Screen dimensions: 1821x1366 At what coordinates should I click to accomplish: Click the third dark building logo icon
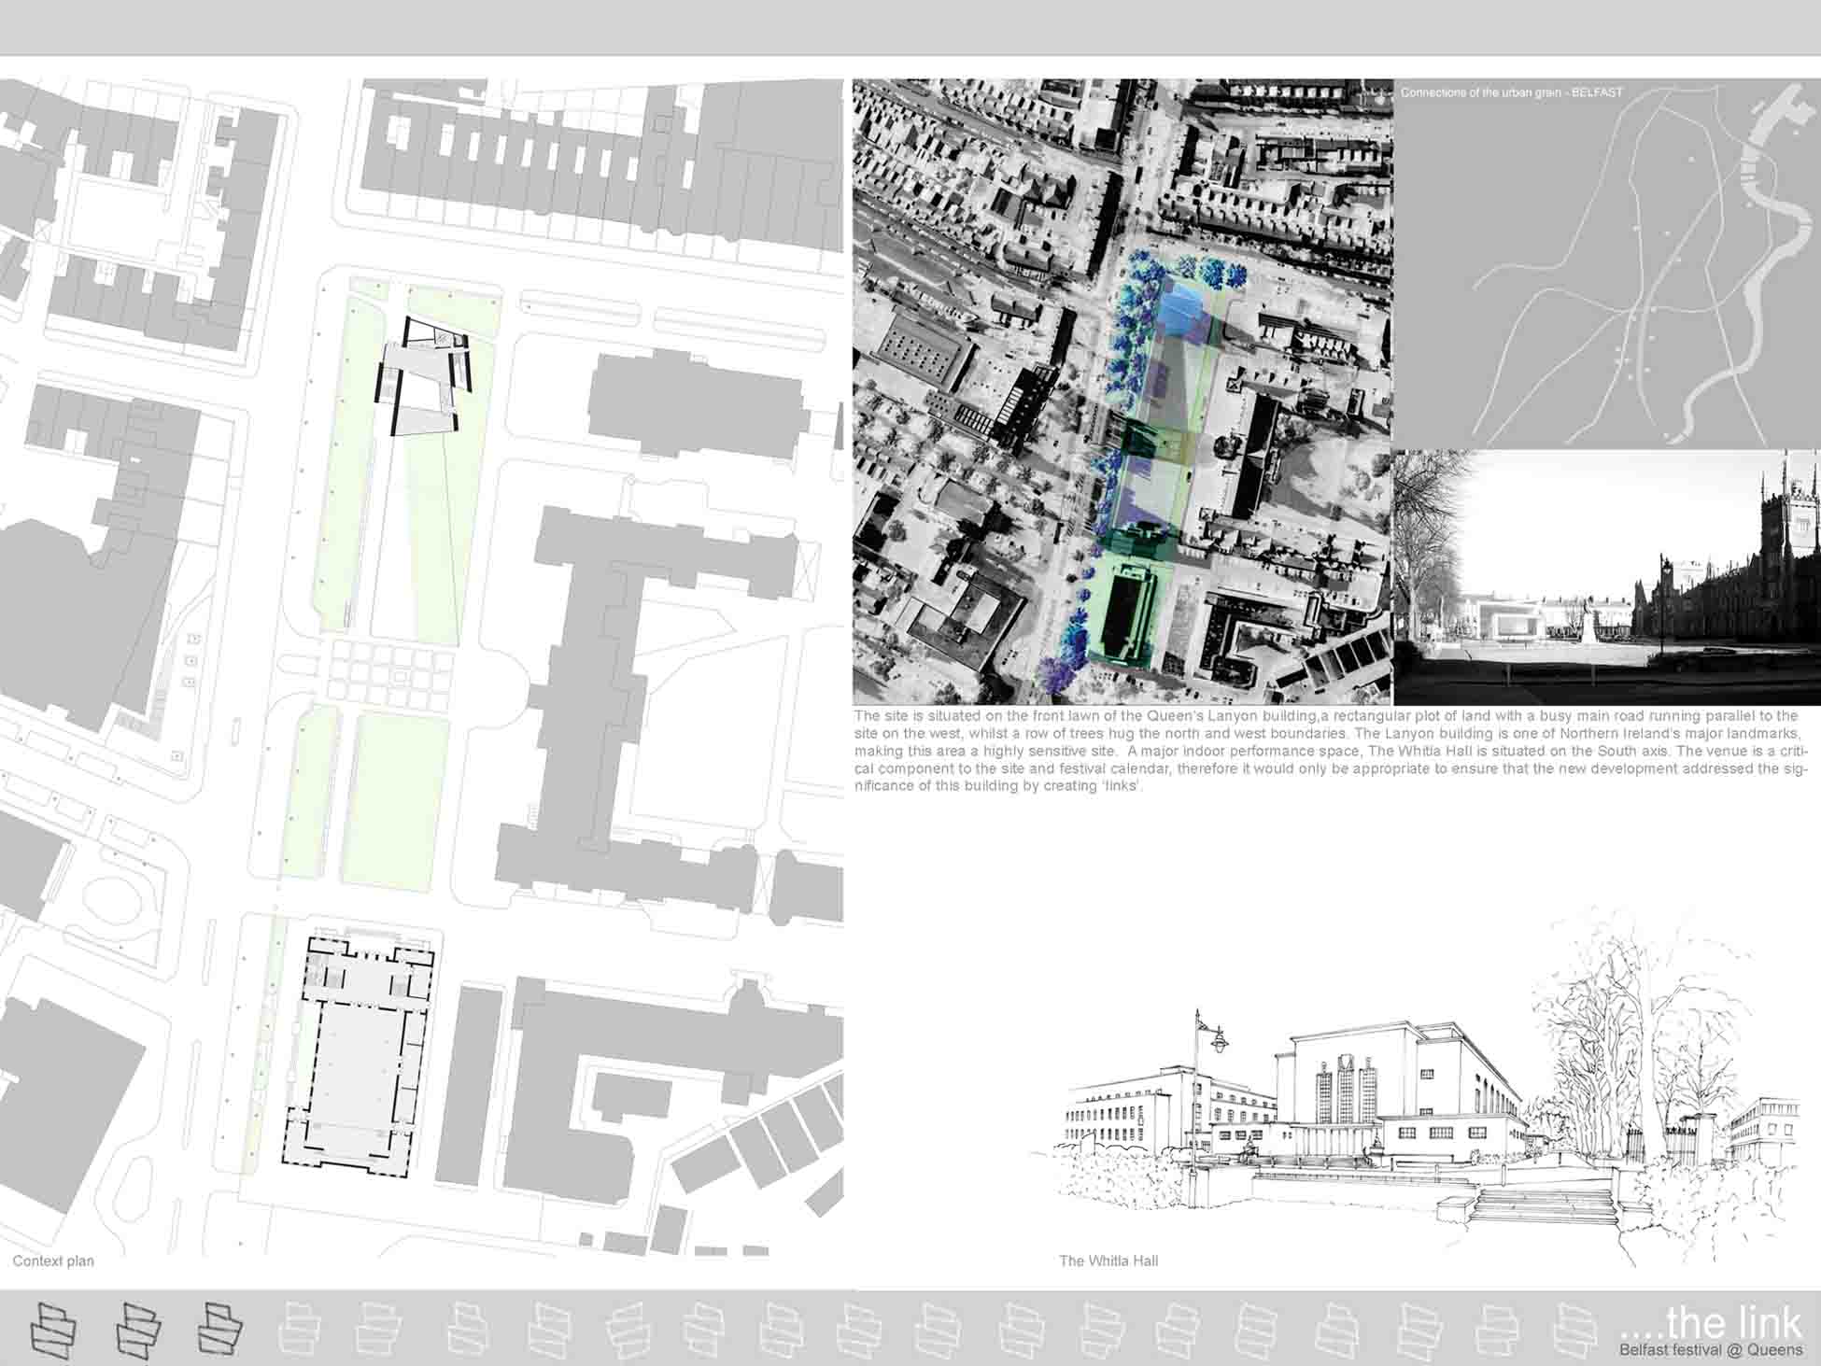[221, 1329]
